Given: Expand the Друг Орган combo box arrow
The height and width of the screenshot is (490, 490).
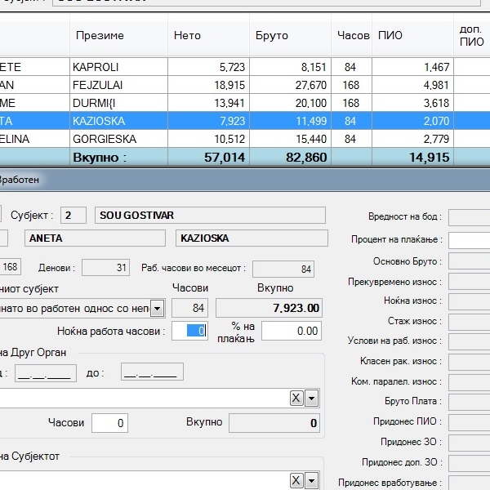Looking at the screenshot, I should [x=312, y=398].
